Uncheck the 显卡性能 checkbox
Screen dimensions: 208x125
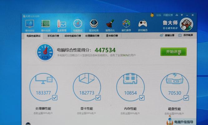(x=98, y=98)
